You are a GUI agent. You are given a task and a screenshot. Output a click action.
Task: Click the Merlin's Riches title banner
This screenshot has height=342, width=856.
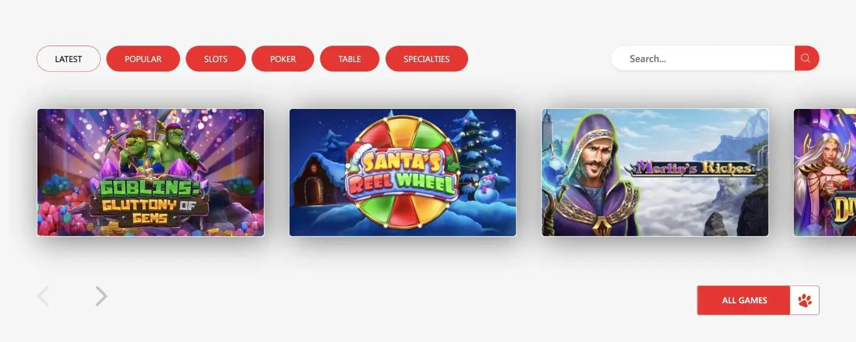coord(692,168)
